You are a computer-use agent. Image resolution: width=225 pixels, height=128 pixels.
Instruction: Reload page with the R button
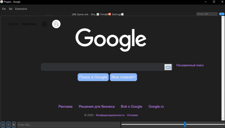click(x=14, y=125)
